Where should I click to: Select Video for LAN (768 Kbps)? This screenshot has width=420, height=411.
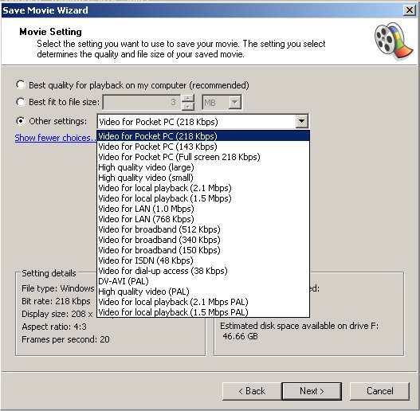(x=203, y=219)
